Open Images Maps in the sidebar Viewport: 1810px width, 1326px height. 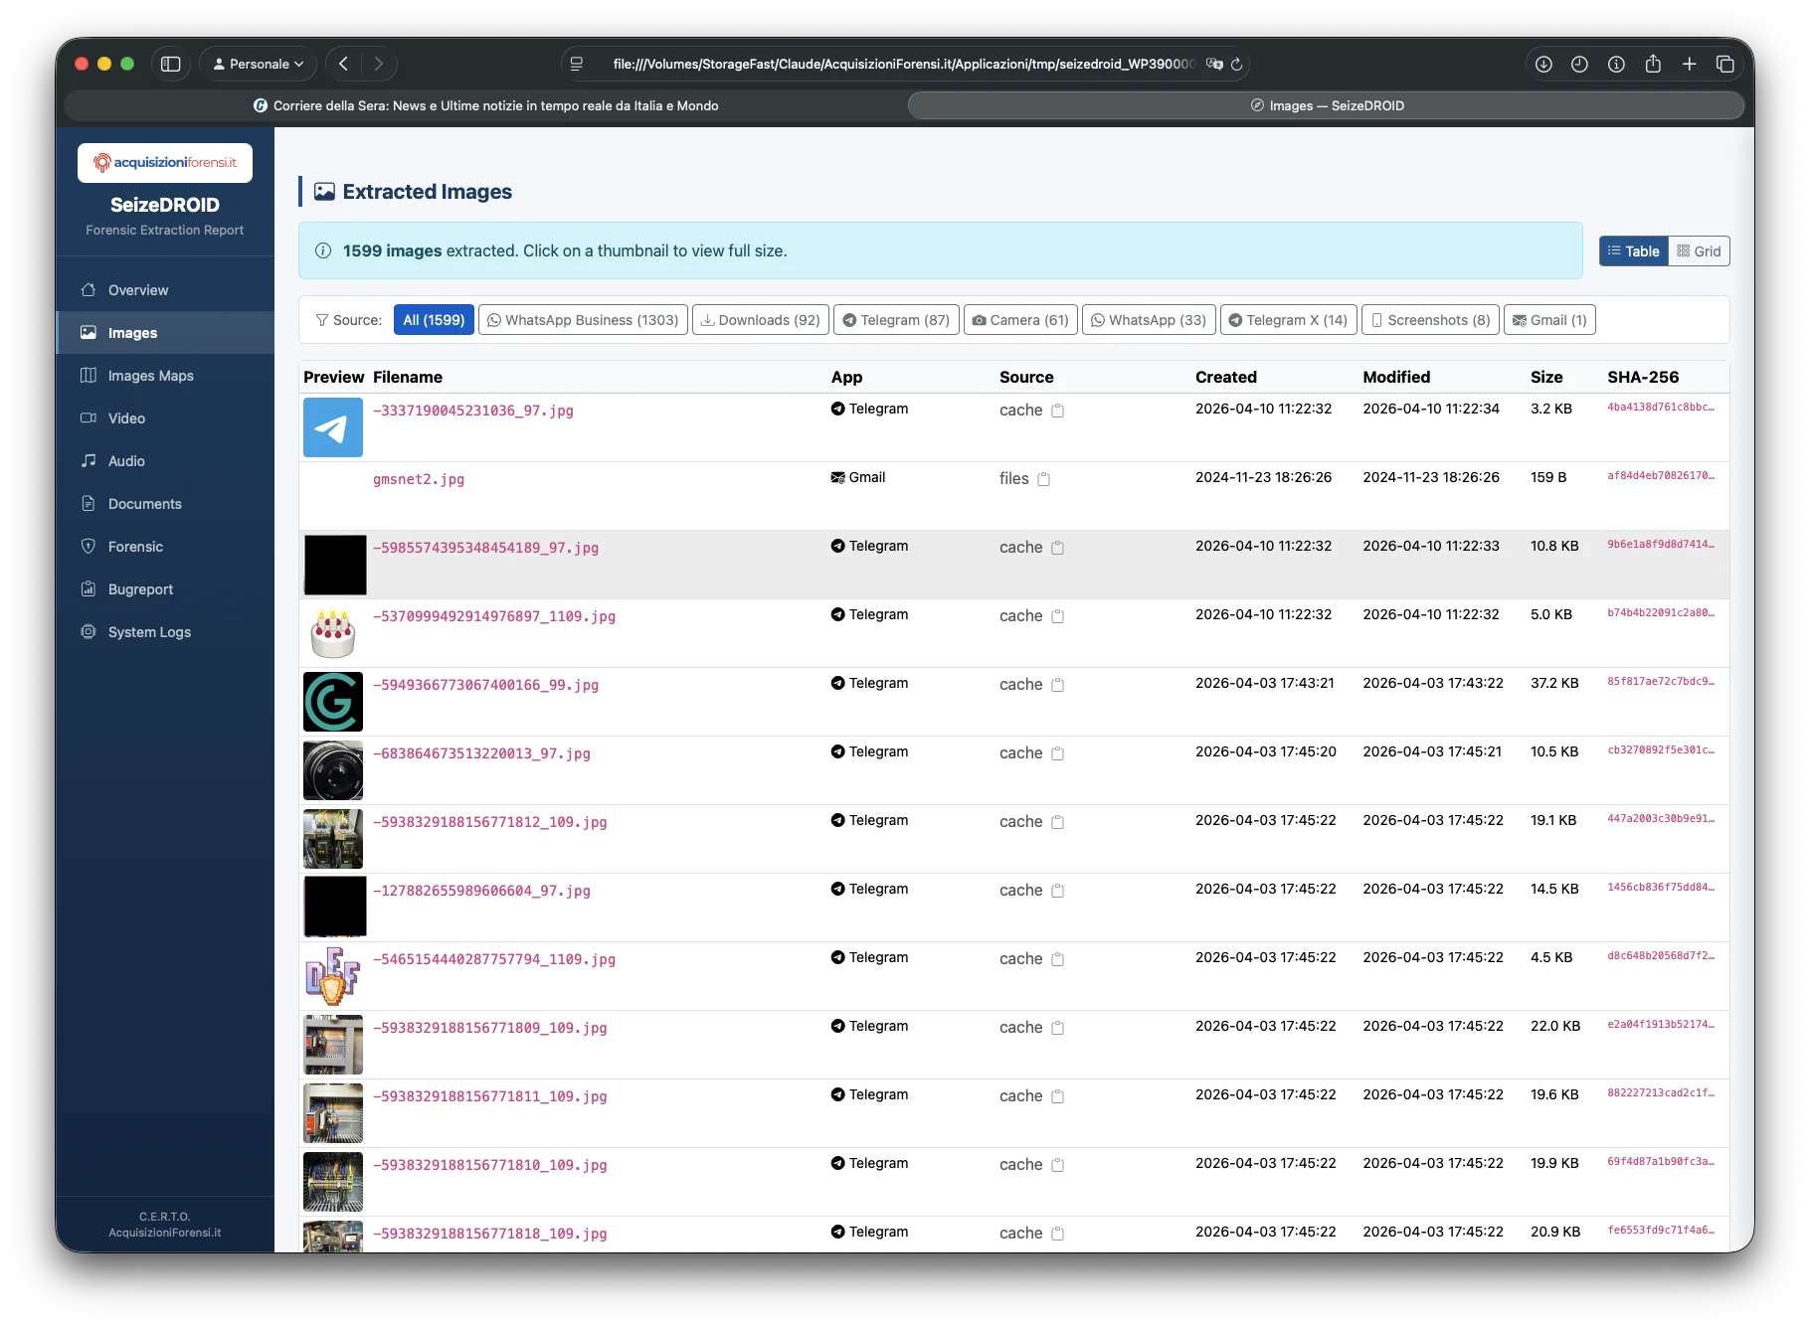coord(150,376)
